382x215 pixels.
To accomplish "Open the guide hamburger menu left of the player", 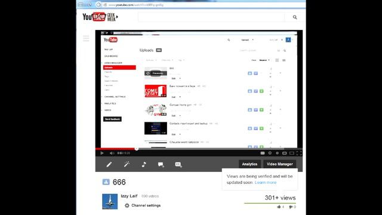I will point(86,38).
